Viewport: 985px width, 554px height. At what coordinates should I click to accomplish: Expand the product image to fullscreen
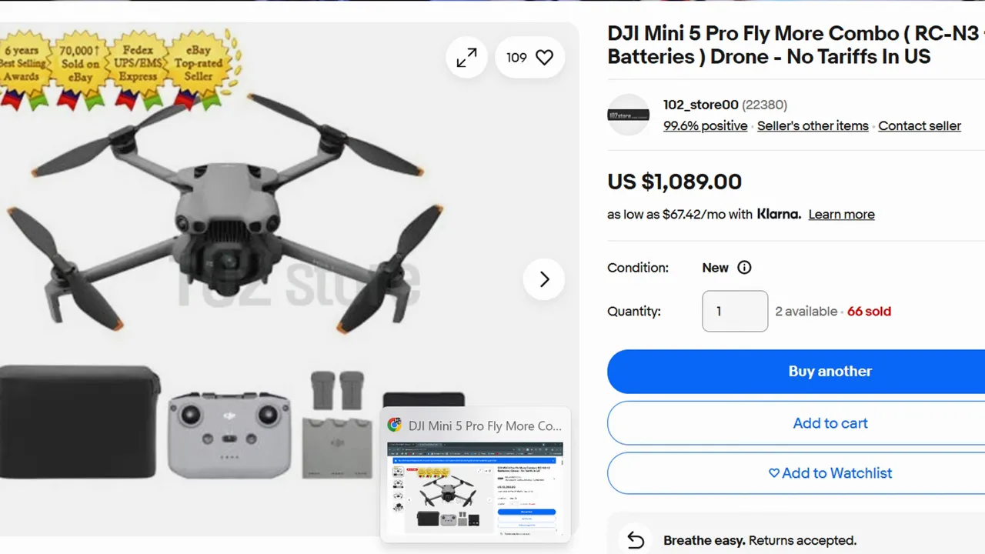[x=466, y=58]
